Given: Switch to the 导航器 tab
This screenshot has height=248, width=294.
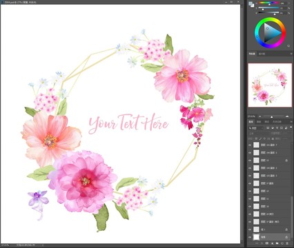Looking at the screenshot, I should [x=252, y=54].
